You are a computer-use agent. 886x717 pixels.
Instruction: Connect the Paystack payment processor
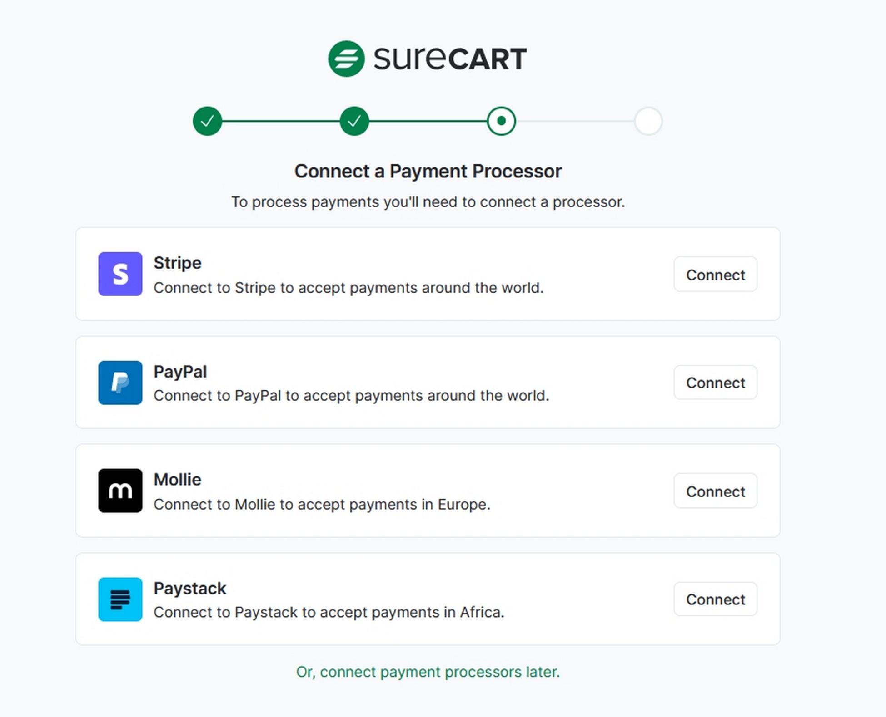715,599
